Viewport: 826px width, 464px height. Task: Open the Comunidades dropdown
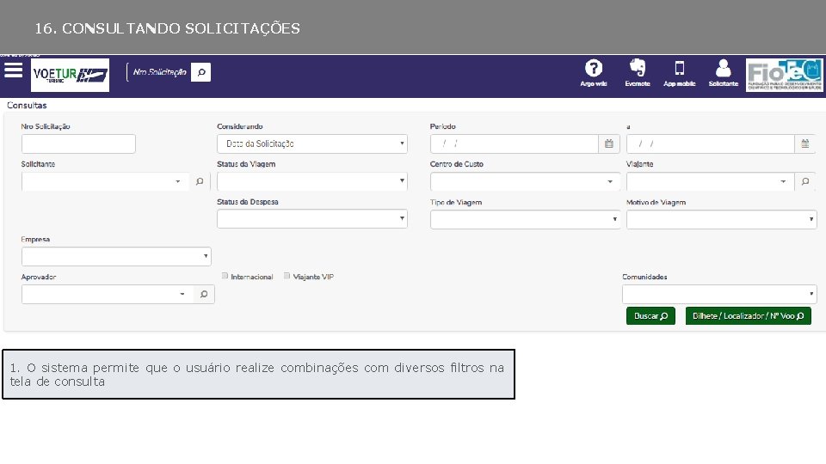(719, 294)
